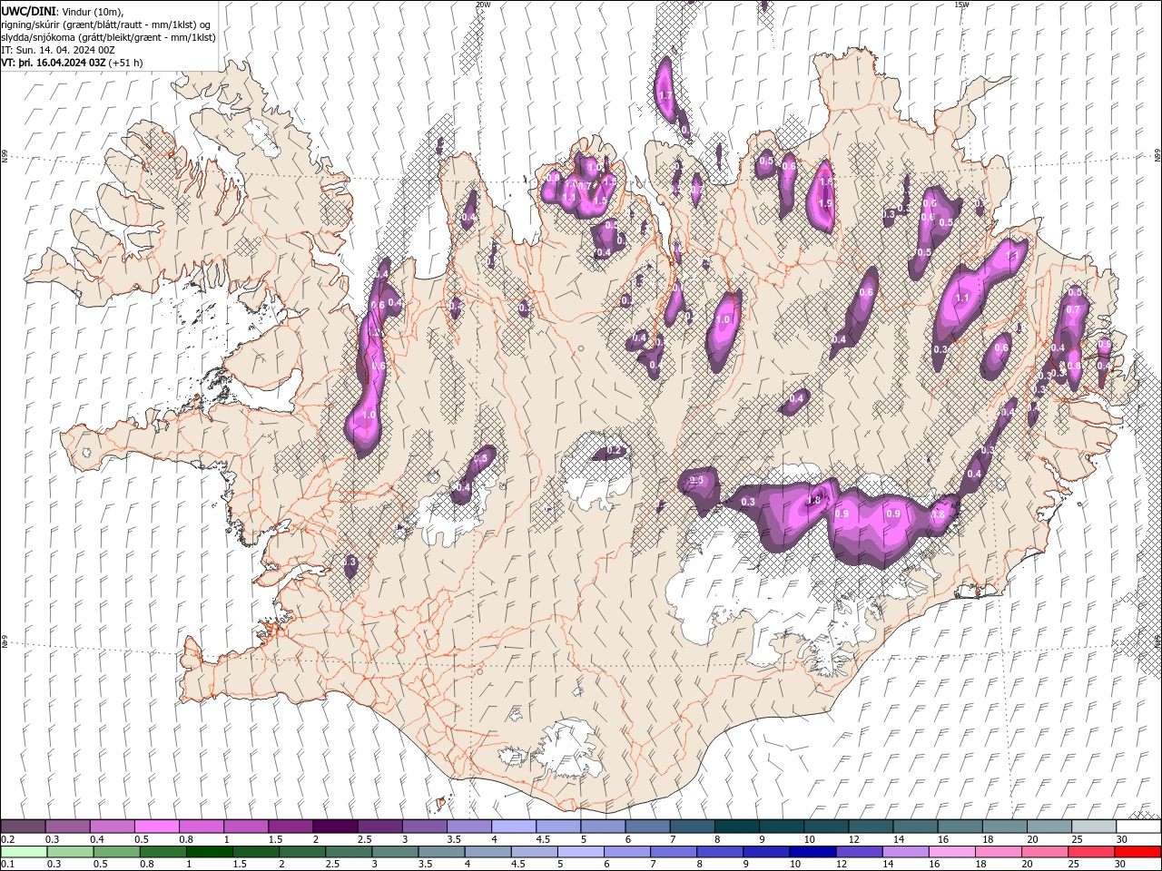Screen dimensions: 1162x871
Task: Select the upper legend swatch labelled 14
Action: click(915, 827)
